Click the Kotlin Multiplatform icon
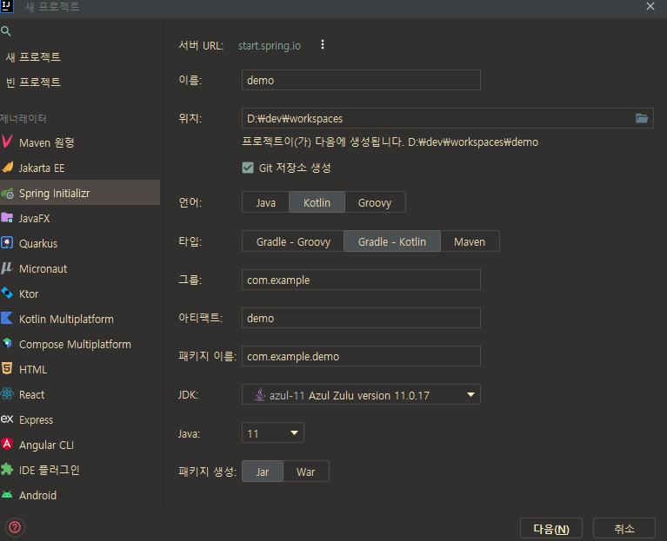The image size is (667, 541). [7, 318]
